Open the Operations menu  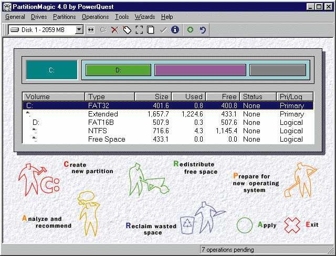pyautogui.click(x=95, y=17)
